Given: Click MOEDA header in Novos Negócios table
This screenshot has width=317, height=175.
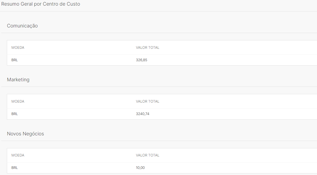Looking at the screenshot, I should point(18,155).
